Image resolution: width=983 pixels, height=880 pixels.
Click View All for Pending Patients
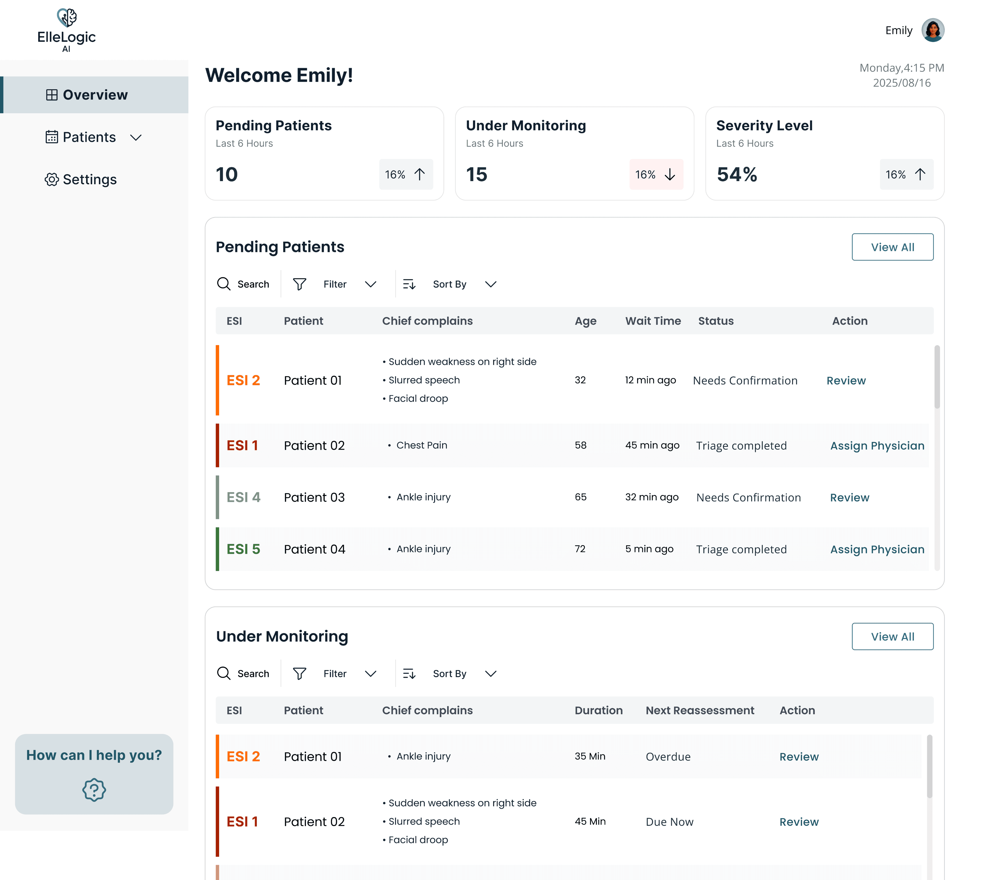click(x=892, y=247)
